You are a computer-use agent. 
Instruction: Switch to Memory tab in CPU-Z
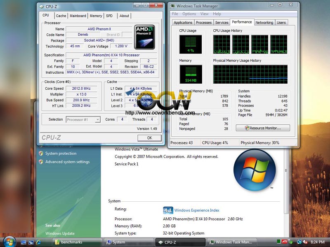click(x=96, y=16)
